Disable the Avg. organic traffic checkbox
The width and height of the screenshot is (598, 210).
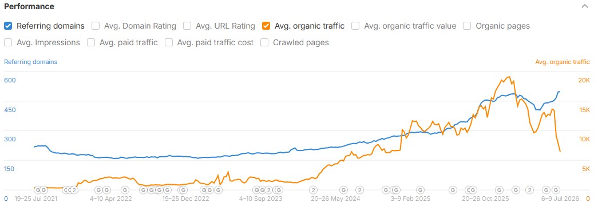click(266, 26)
